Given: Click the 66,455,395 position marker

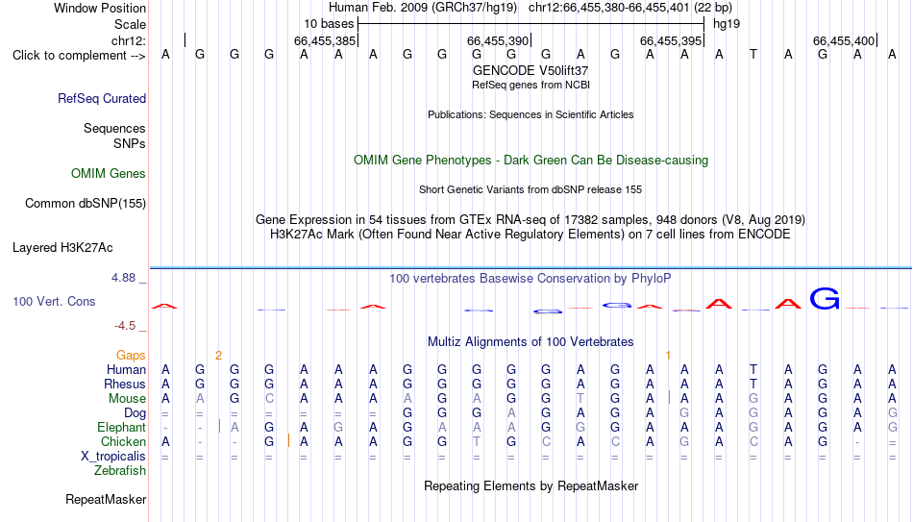Looking at the screenshot, I should pyautogui.click(x=671, y=40).
